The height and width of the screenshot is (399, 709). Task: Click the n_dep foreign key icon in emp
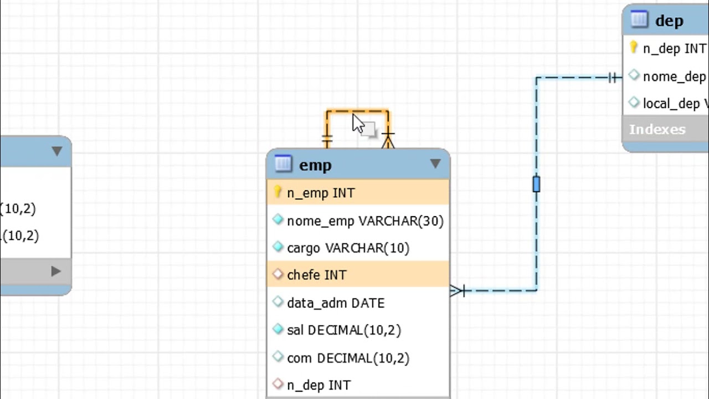click(278, 384)
